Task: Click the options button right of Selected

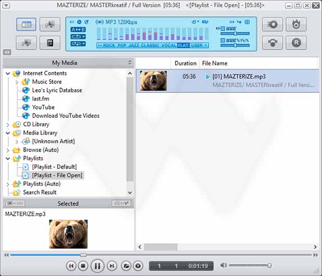Action: 121,203
